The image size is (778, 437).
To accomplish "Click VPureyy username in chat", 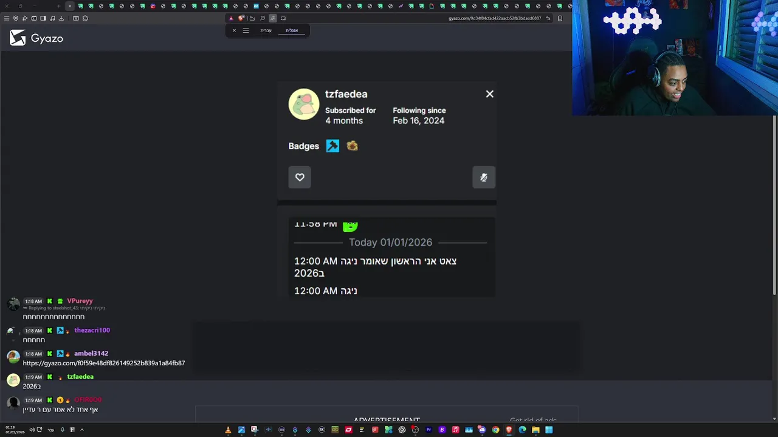I will point(80,301).
